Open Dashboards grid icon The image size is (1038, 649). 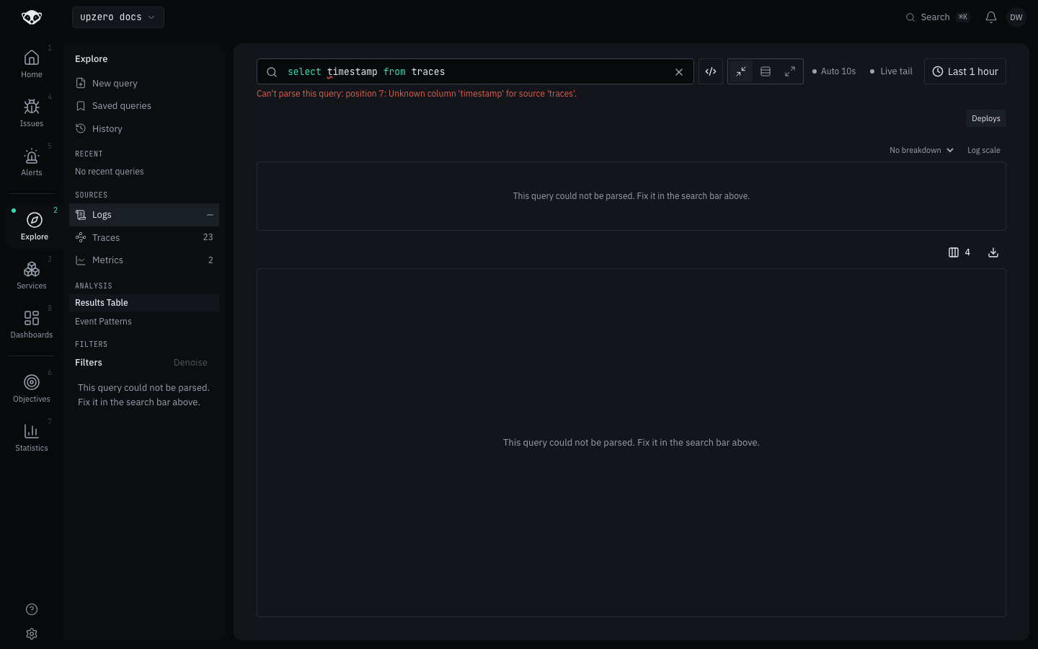click(x=32, y=318)
